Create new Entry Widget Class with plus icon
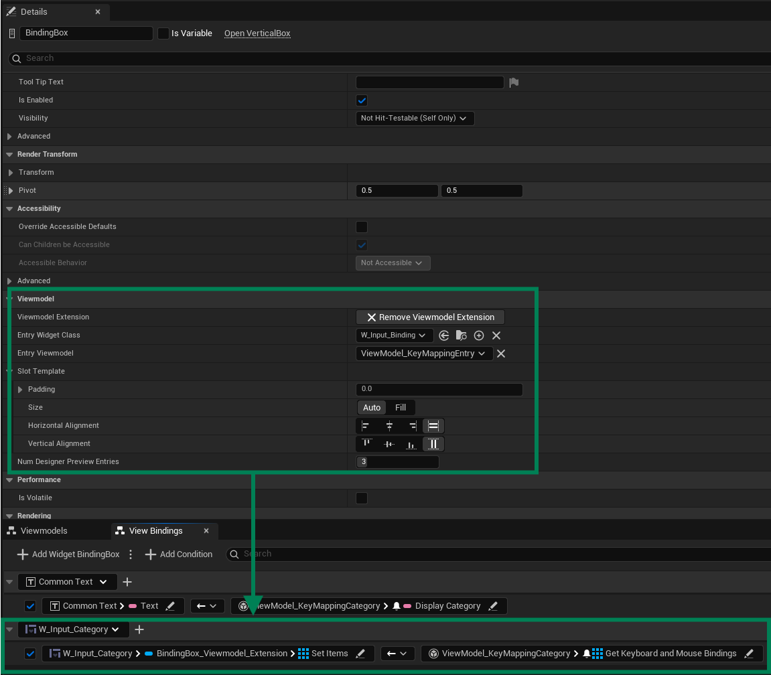Viewport: 771px width, 675px height. click(480, 335)
